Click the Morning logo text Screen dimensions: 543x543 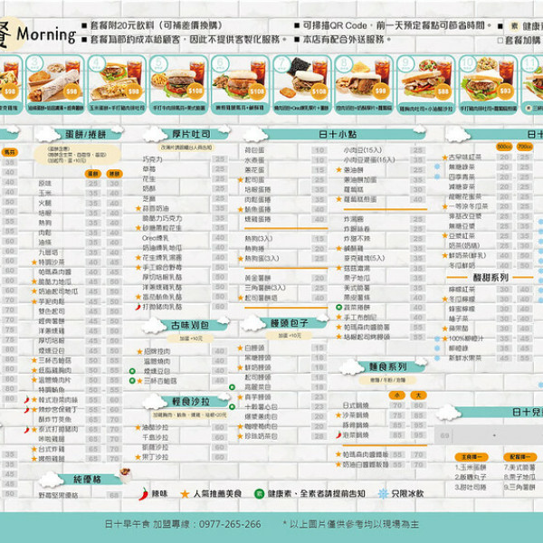click(x=45, y=34)
